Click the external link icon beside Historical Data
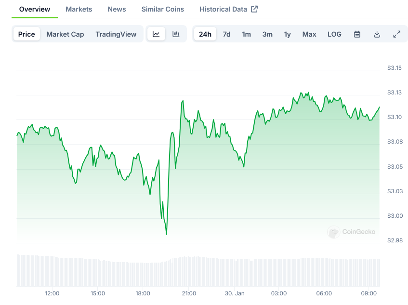408x305 pixels. [x=254, y=9]
